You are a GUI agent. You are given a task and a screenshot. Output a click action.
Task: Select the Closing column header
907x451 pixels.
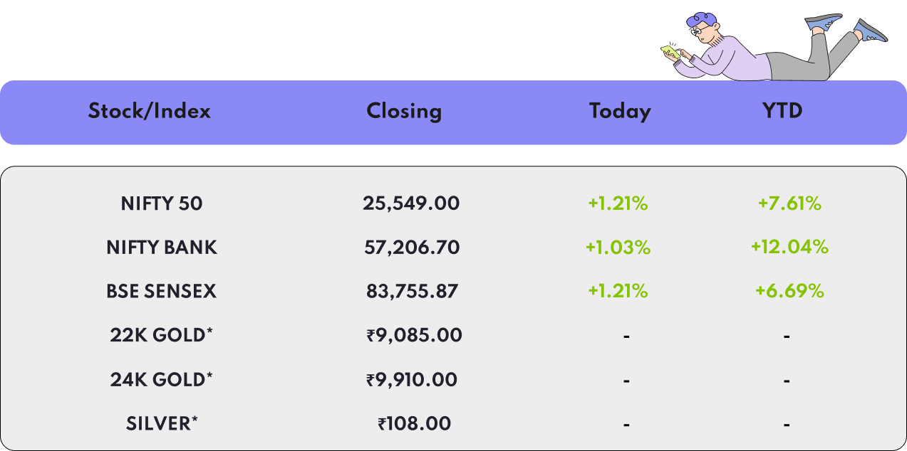coord(404,111)
